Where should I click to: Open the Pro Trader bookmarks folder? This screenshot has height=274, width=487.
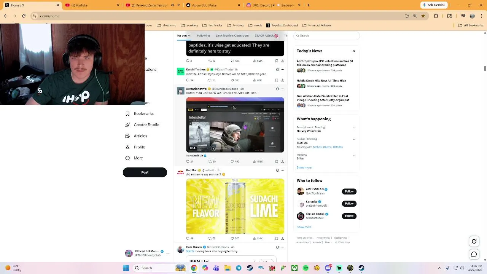[212, 25]
